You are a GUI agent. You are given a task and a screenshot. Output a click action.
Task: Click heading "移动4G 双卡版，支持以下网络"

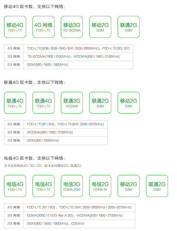[34, 7]
